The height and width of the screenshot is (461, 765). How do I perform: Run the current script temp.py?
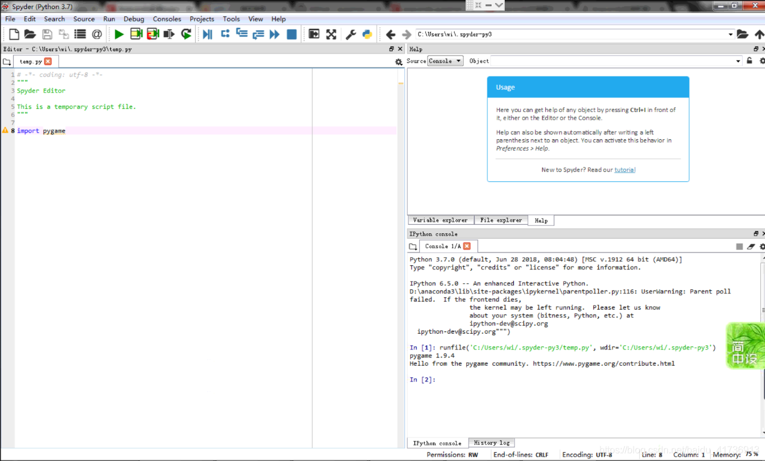point(119,34)
